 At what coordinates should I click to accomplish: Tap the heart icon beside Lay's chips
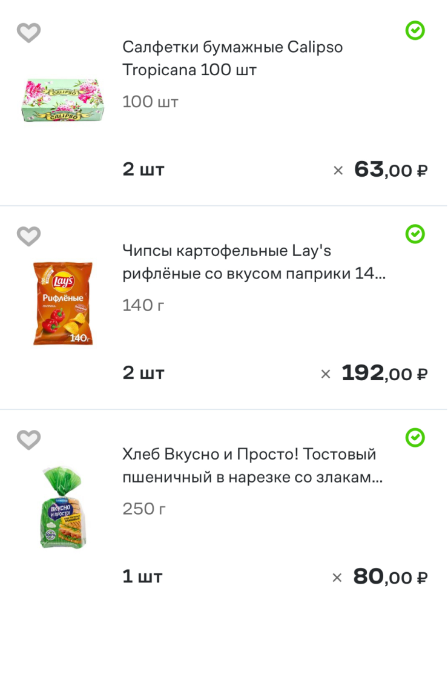[28, 236]
